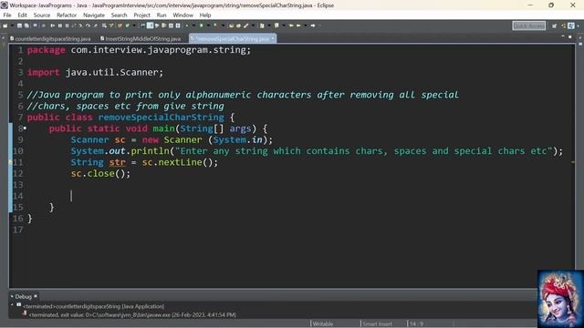Click line number 17 in the gutter
Image resolution: width=584 pixels, height=328 pixels.
[x=18, y=230]
